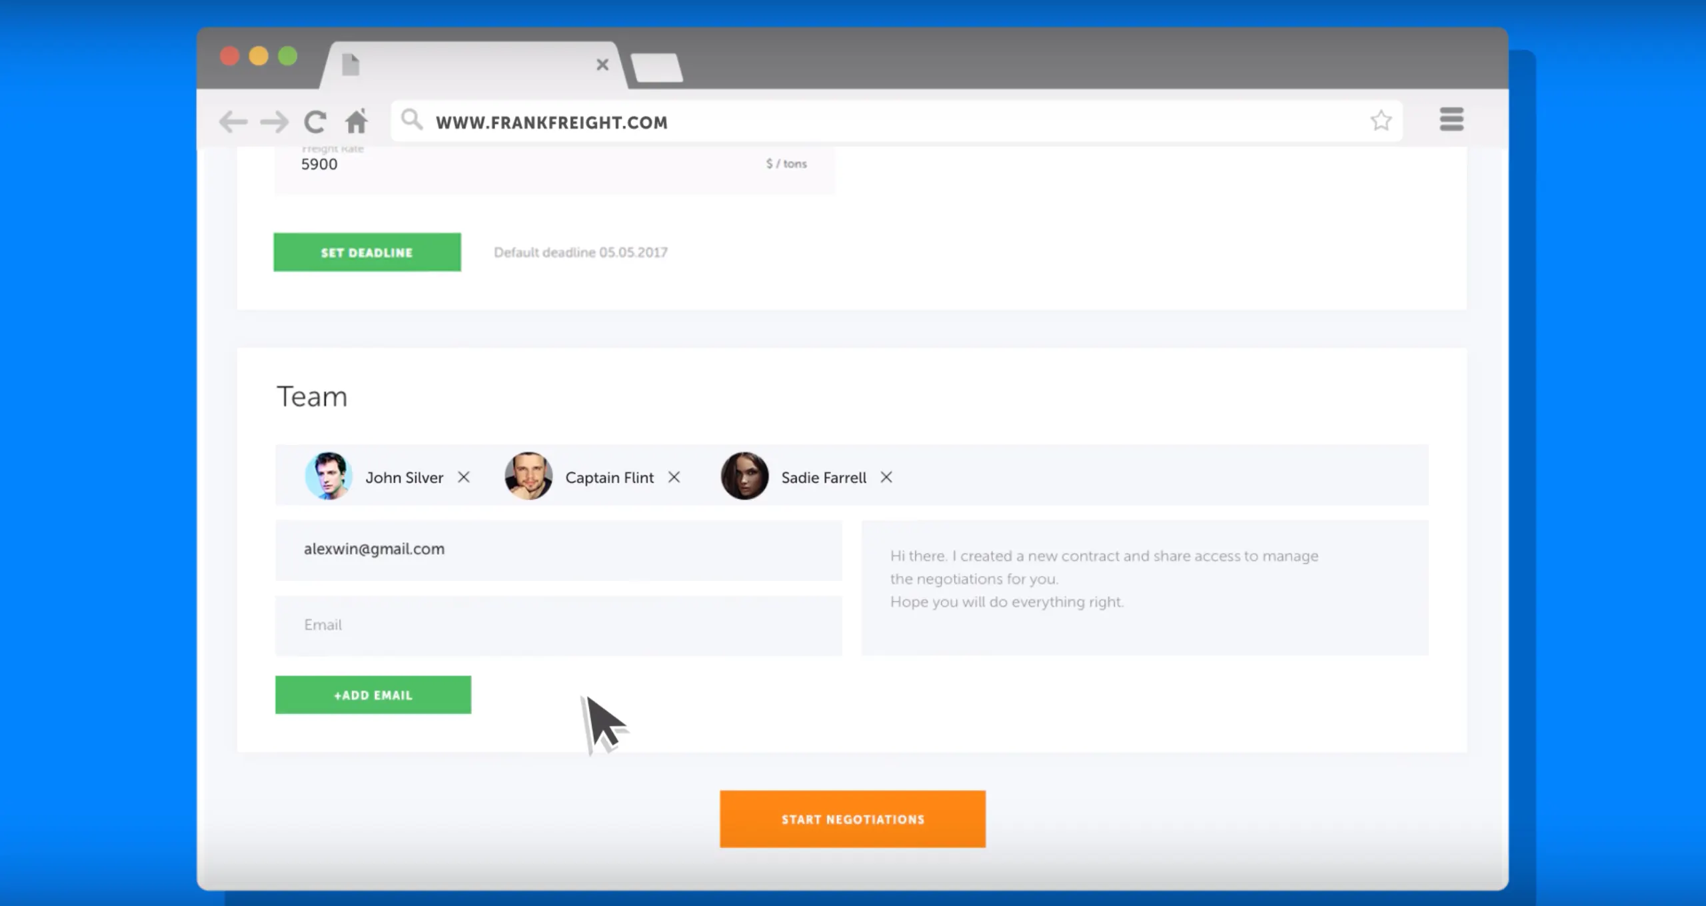Go back with the browser back arrow
This screenshot has width=1706, height=906.
click(233, 122)
